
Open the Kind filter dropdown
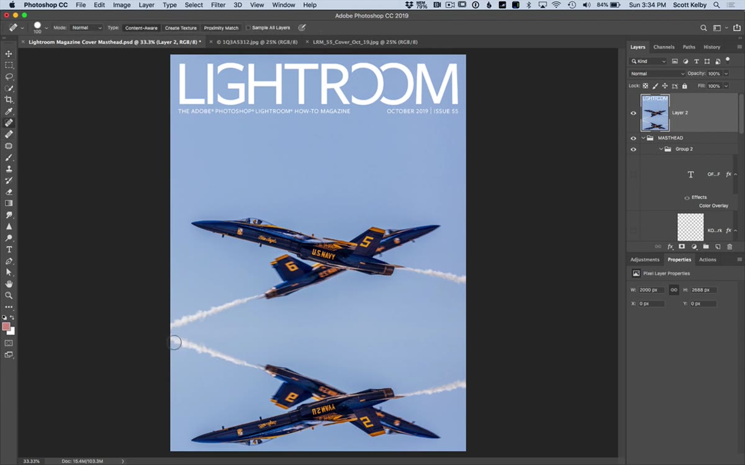pyautogui.click(x=649, y=61)
